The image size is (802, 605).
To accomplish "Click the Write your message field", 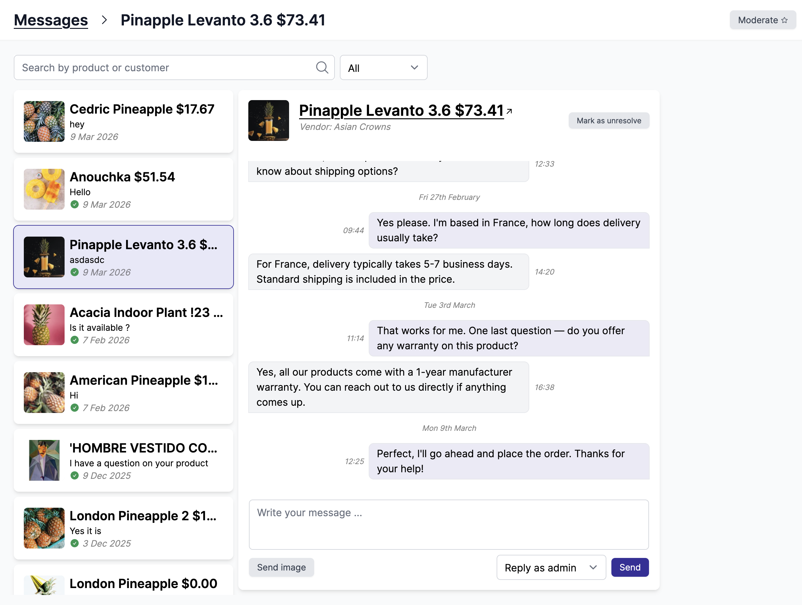I will click(x=448, y=524).
